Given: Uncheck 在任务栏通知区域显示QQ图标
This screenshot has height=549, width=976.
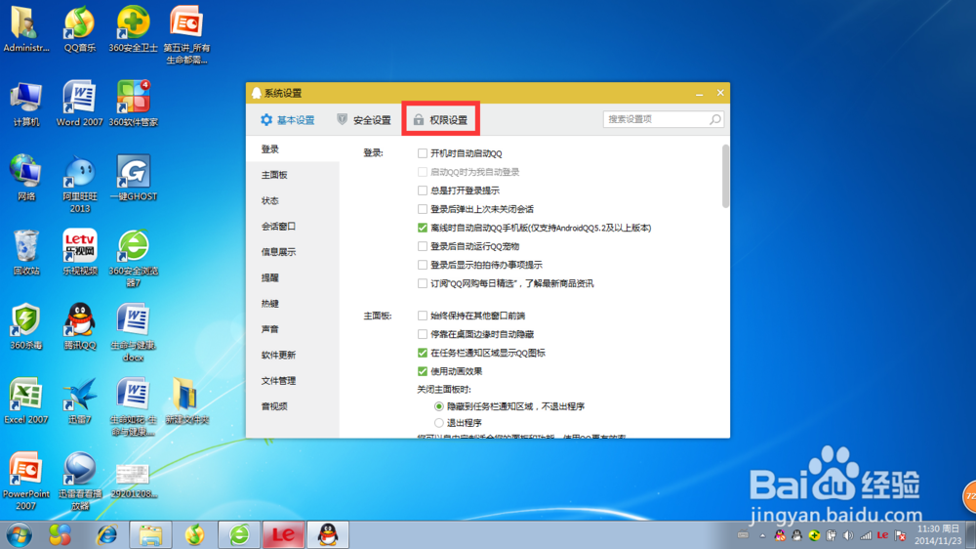Looking at the screenshot, I should pyautogui.click(x=422, y=353).
